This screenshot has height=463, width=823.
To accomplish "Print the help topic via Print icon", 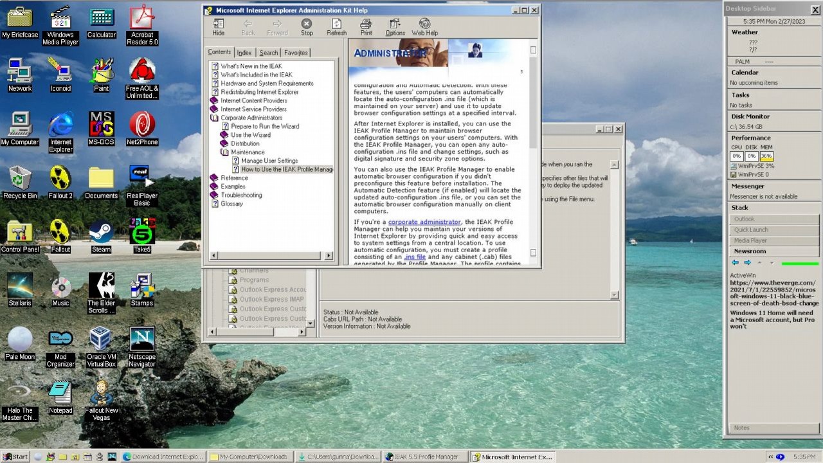I will tap(366, 26).
